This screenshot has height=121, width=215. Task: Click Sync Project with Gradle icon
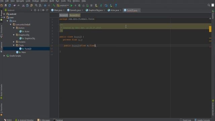click(101, 5)
